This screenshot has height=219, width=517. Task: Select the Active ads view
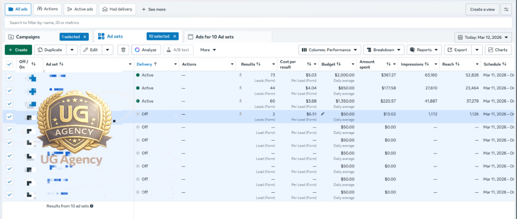tap(80, 9)
